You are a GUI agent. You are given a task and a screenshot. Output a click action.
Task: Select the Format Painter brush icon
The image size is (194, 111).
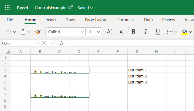click(x=38, y=32)
